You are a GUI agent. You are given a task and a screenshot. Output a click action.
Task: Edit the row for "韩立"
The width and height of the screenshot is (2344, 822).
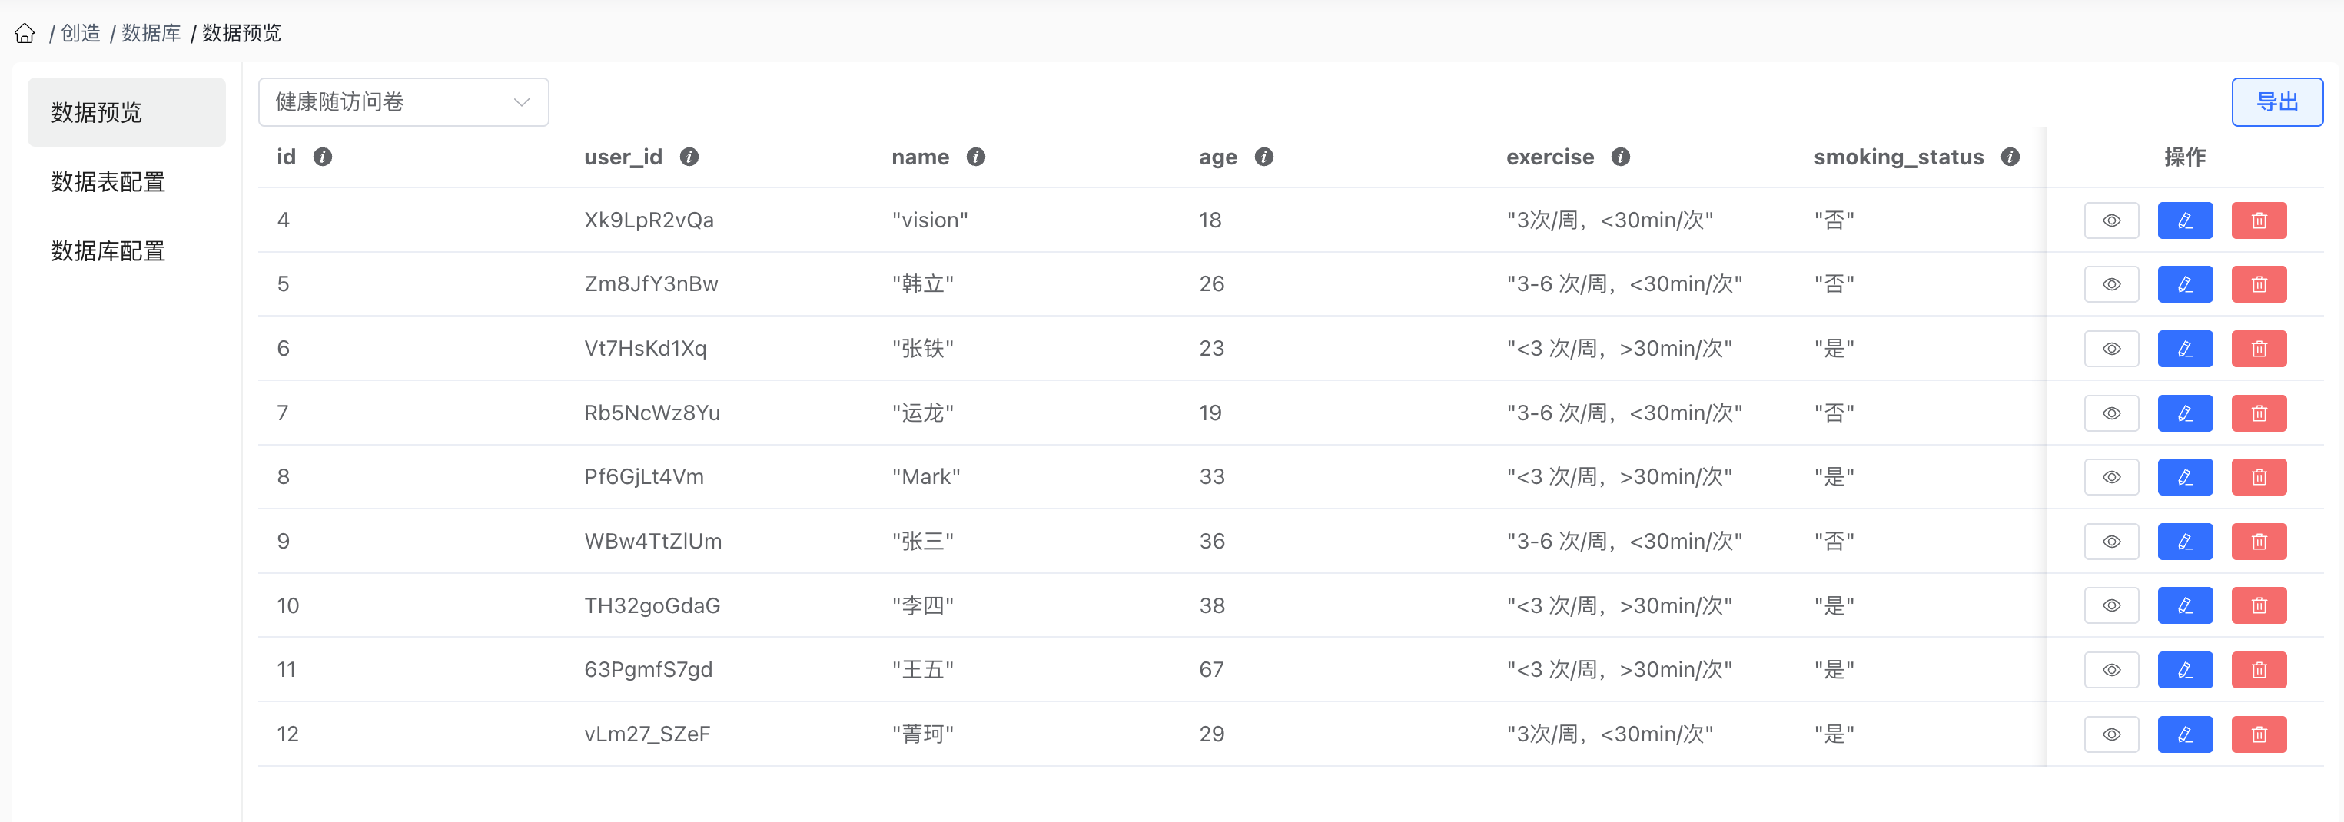2186,284
